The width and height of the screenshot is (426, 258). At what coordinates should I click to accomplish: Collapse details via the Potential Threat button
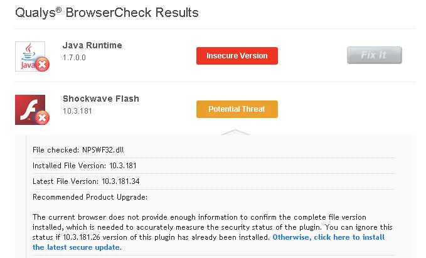click(237, 109)
